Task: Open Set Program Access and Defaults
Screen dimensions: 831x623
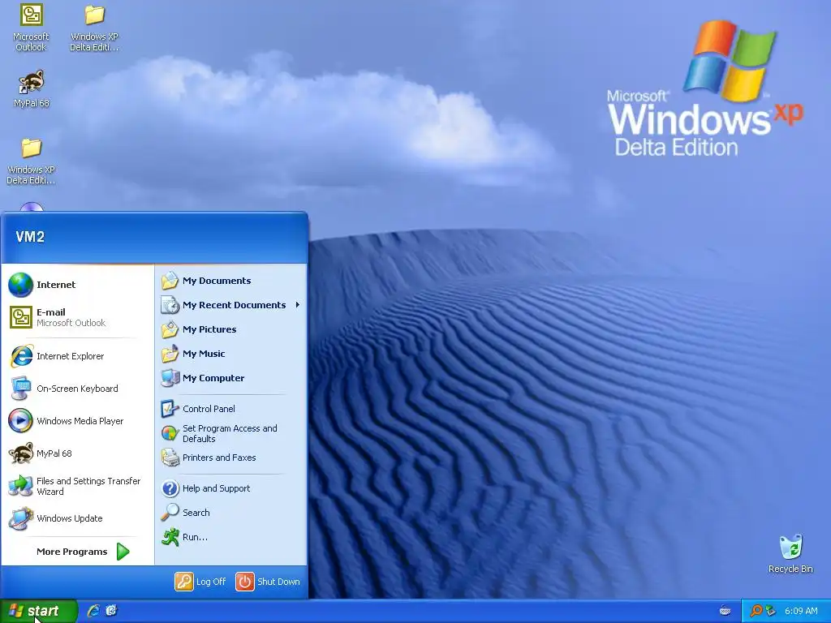Action: 231,433
